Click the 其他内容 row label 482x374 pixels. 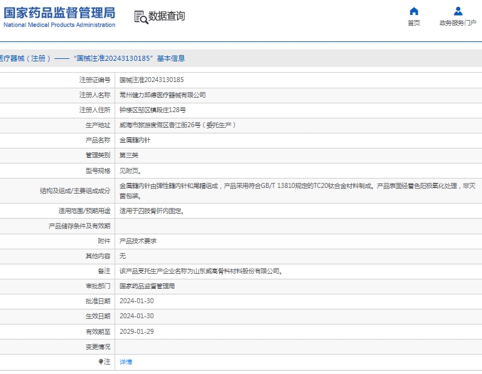[98, 256]
